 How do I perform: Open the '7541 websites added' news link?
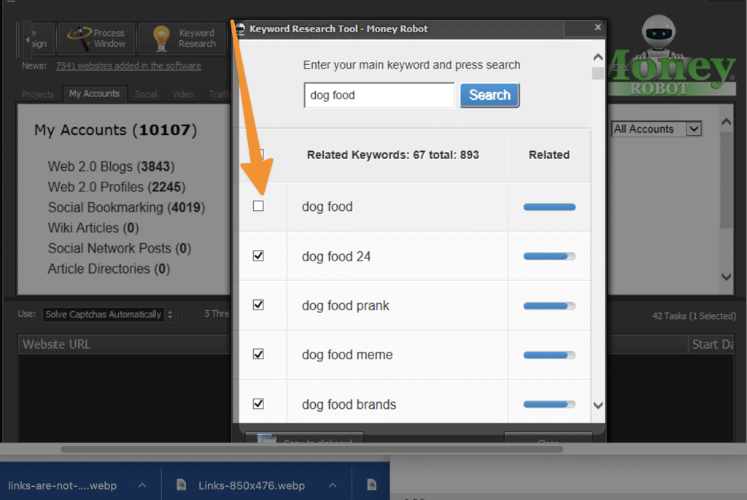click(128, 66)
